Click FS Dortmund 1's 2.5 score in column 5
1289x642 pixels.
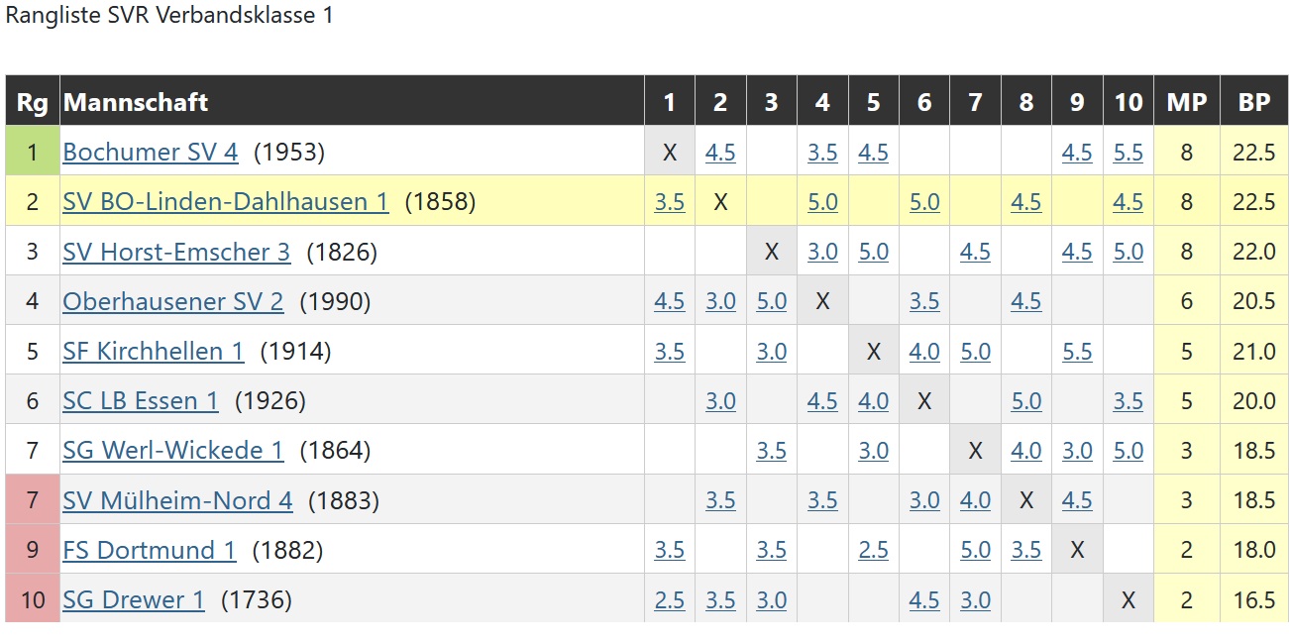pyautogui.click(x=873, y=550)
